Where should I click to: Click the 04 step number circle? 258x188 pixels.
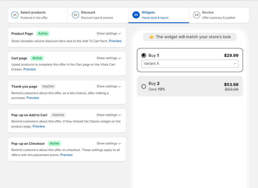[x=197, y=15]
